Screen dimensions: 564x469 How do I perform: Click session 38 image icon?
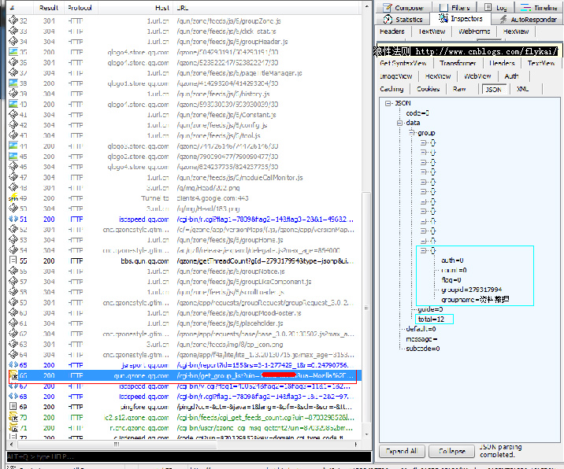tap(13, 83)
